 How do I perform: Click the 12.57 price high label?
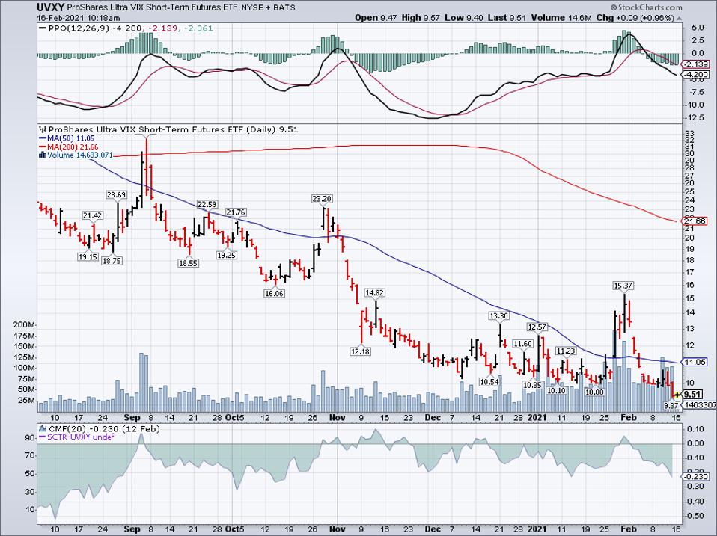coord(537,327)
